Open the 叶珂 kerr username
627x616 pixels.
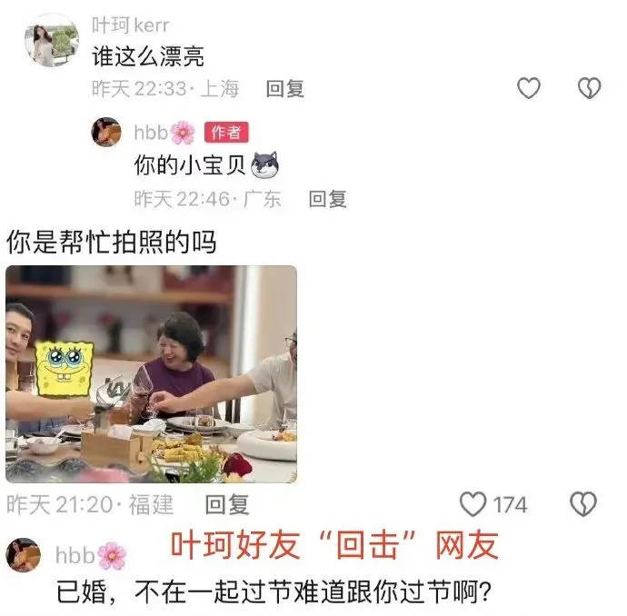[130, 25]
